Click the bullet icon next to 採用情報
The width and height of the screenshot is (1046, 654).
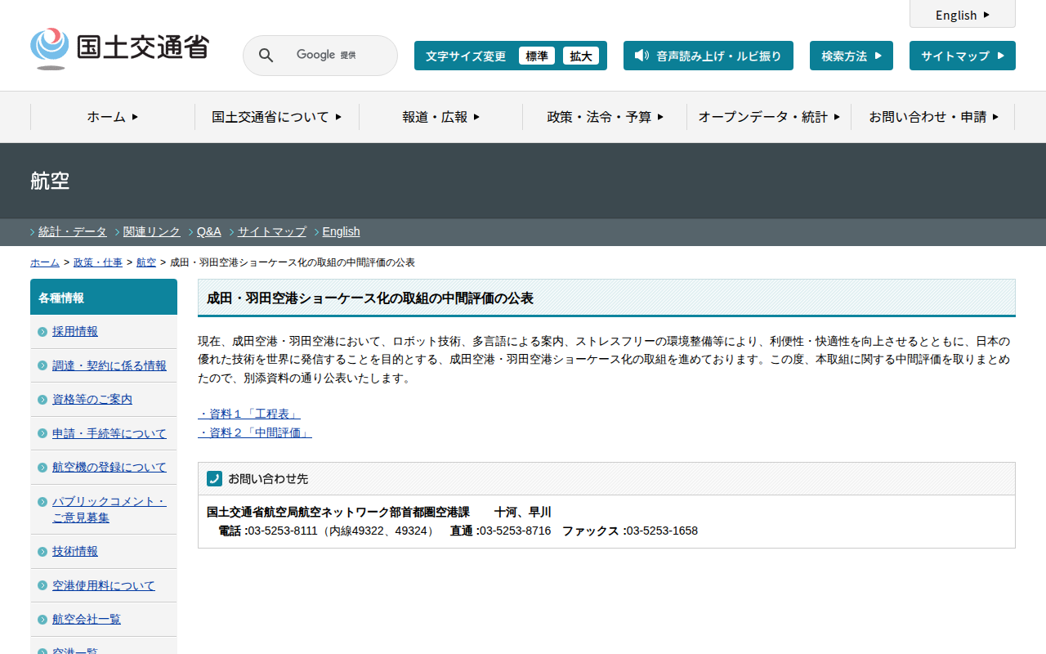click(42, 332)
